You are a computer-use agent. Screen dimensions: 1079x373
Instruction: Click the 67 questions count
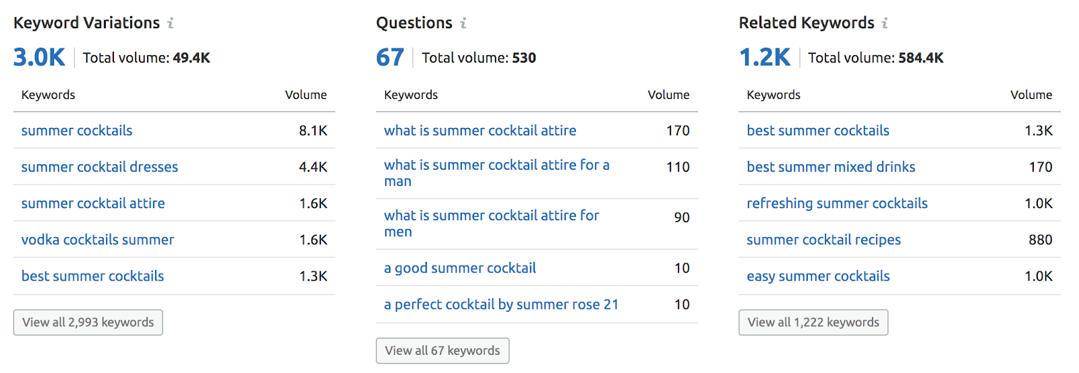[x=390, y=58]
